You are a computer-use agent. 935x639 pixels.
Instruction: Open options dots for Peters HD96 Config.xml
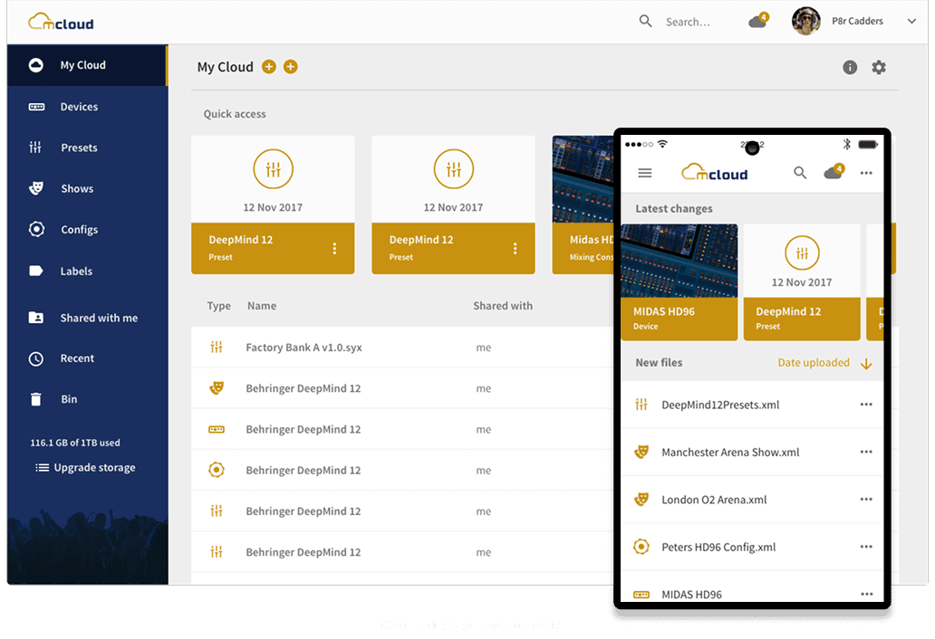click(x=866, y=547)
